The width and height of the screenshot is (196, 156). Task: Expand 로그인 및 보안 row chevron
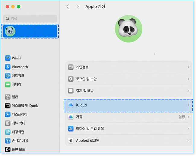[x=188, y=79]
